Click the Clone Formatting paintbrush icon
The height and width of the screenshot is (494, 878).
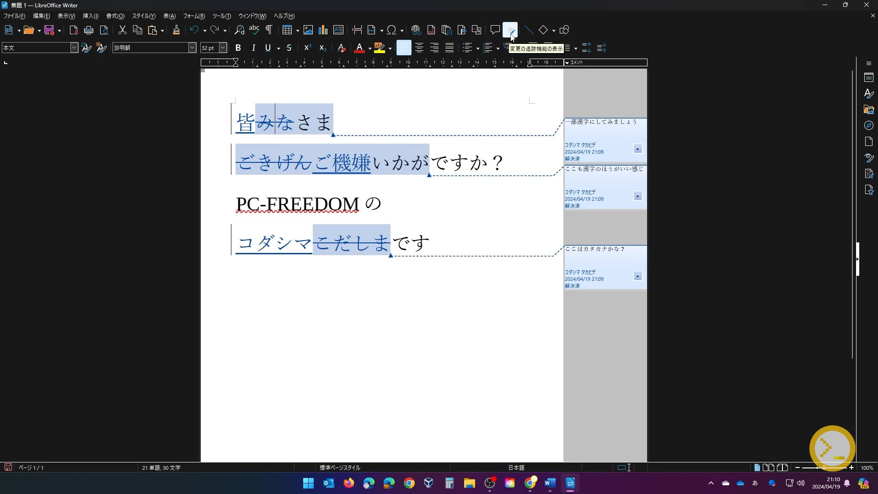(x=176, y=30)
